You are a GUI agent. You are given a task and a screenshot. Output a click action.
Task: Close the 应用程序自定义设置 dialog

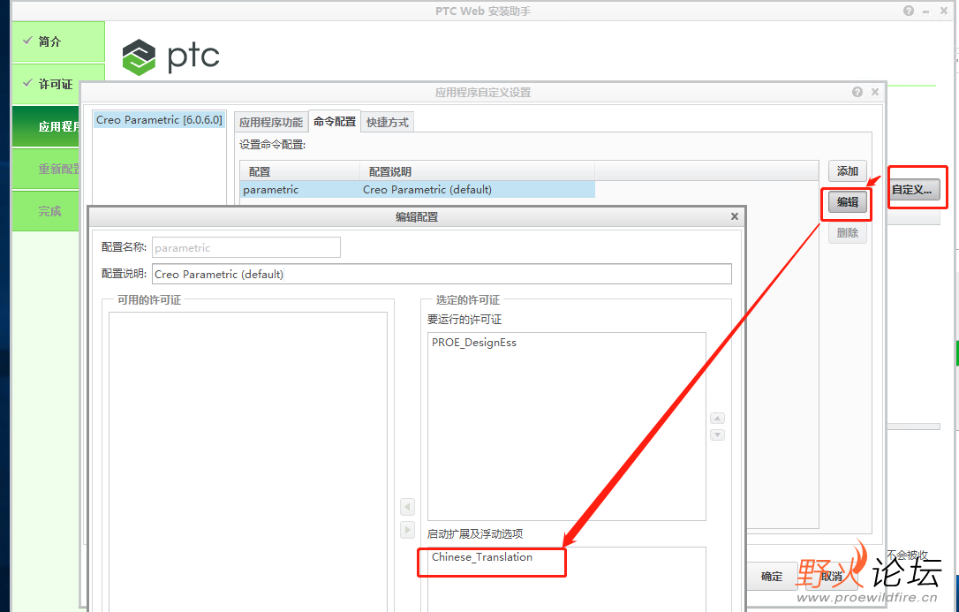pos(874,92)
